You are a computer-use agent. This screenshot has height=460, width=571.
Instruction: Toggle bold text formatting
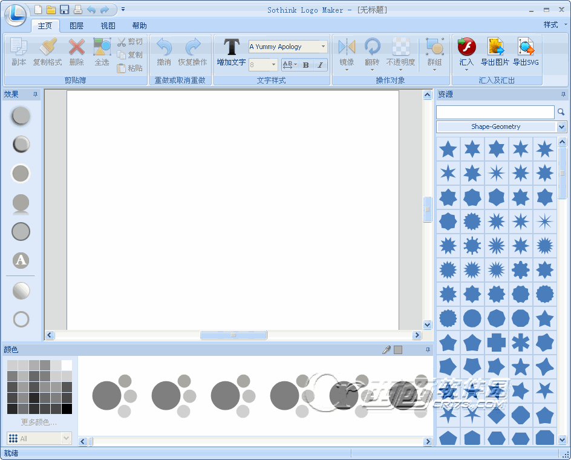pyautogui.click(x=305, y=65)
